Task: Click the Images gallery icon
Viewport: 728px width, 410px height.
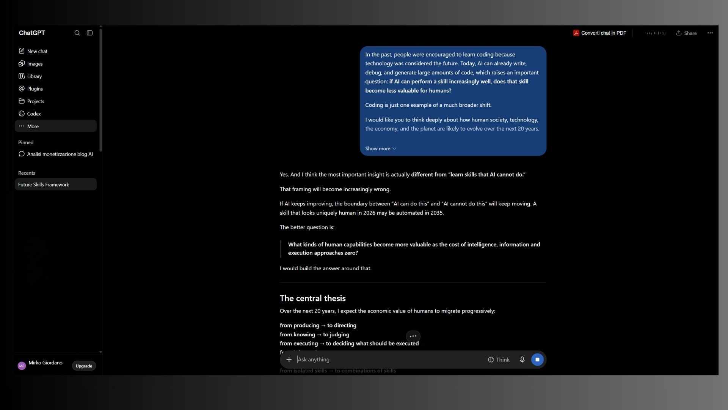Action: coord(22,64)
